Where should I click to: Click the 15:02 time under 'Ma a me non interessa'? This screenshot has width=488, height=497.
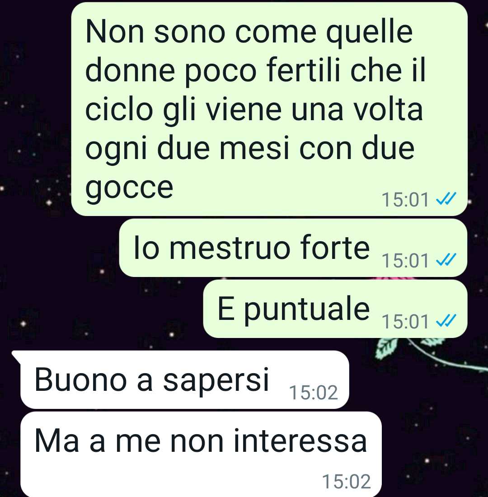click(346, 482)
